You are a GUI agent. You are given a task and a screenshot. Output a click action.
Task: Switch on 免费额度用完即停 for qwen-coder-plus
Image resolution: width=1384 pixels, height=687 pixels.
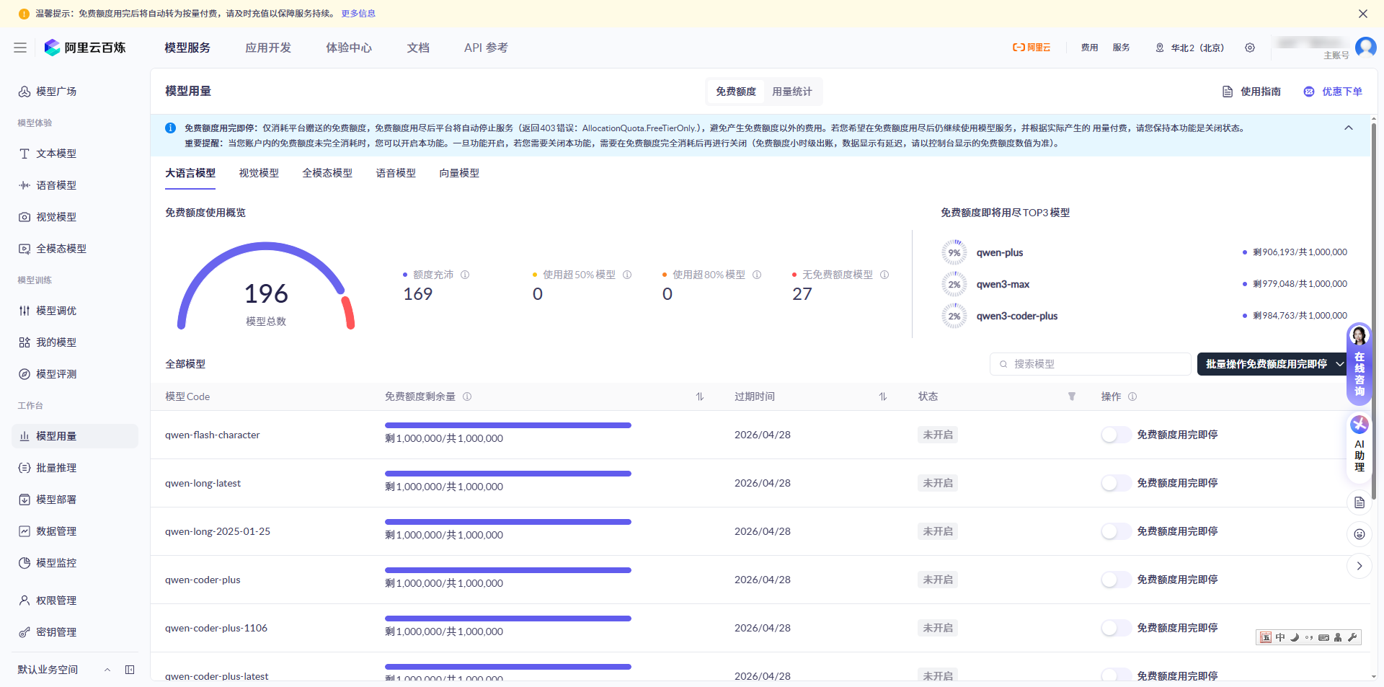click(1115, 580)
